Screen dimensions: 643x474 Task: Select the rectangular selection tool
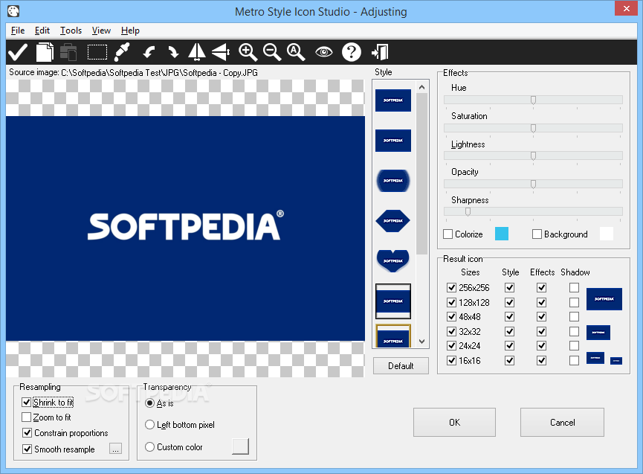pyautogui.click(x=97, y=52)
